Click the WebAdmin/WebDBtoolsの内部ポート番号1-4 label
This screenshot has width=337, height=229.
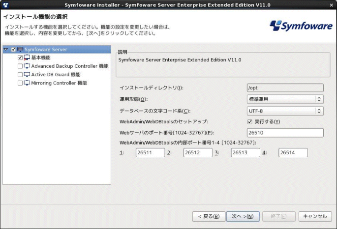(187, 143)
